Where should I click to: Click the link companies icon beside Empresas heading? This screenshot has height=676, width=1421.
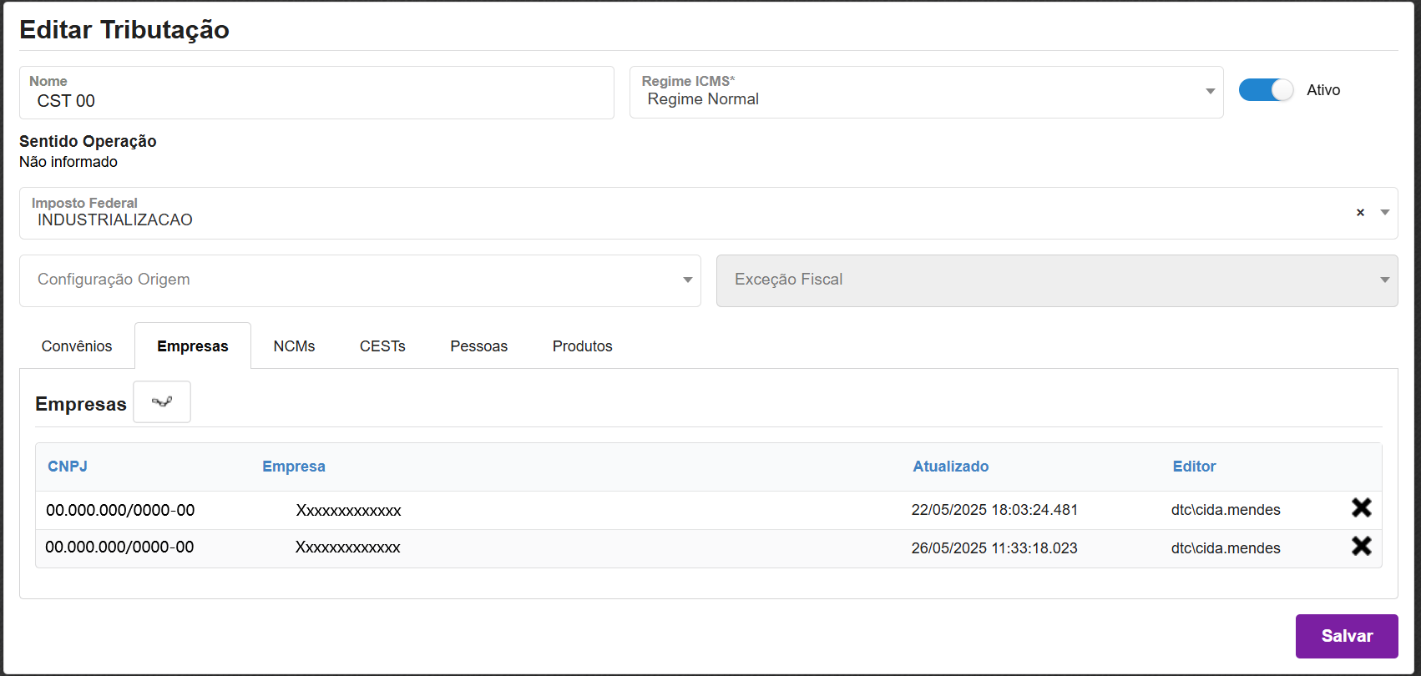[x=162, y=402]
